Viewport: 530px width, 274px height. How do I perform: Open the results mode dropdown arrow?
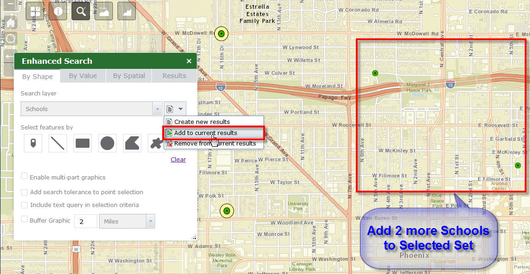181,109
